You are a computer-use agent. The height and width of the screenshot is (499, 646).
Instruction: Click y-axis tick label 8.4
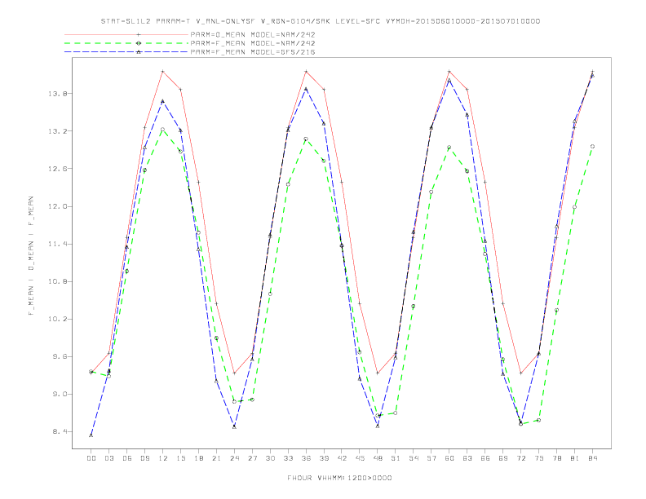[x=60, y=432]
